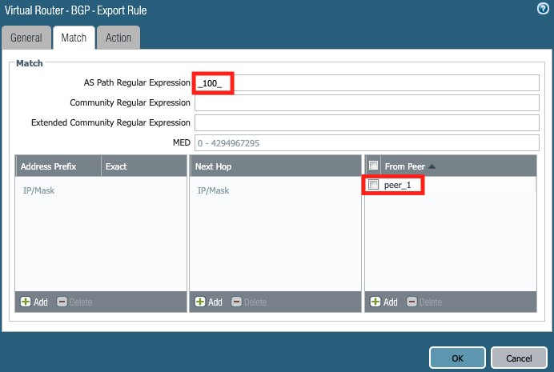Confirm the rule with OK

coord(457,358)
